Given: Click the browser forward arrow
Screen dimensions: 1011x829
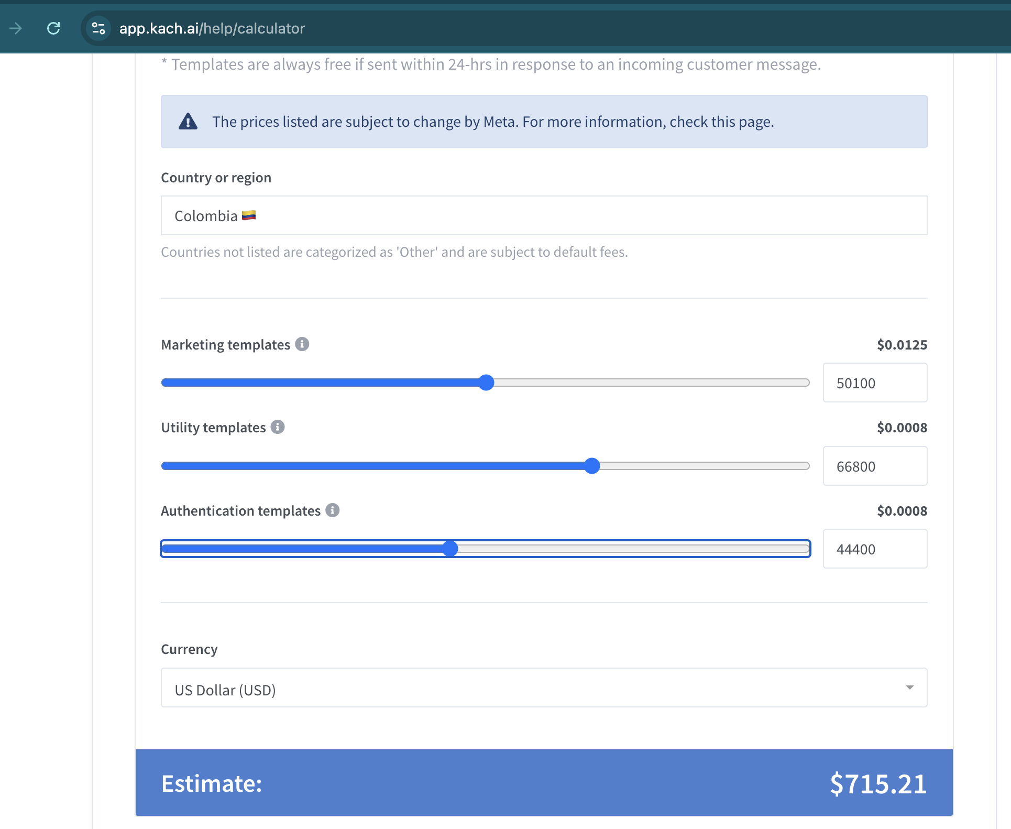Looking at the screenshot, I should [16, 28].
